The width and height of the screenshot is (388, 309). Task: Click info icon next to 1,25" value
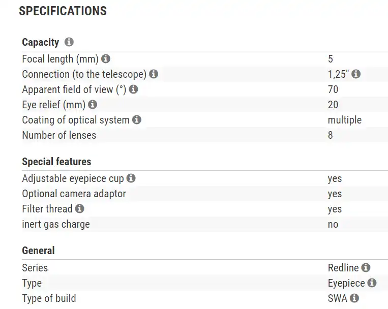tap(356, 74)
